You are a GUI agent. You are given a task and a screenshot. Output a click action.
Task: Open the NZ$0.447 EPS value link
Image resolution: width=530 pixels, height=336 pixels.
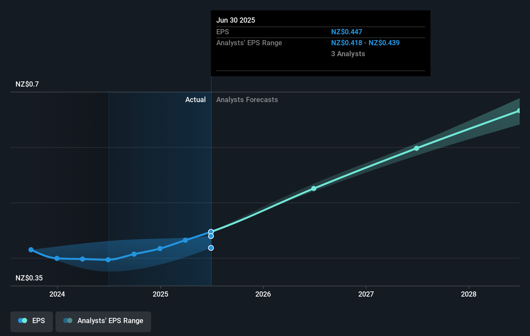point(346,32)
